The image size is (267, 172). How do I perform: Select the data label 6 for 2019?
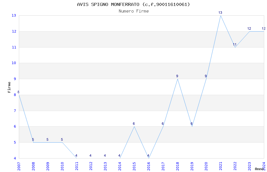192,124
